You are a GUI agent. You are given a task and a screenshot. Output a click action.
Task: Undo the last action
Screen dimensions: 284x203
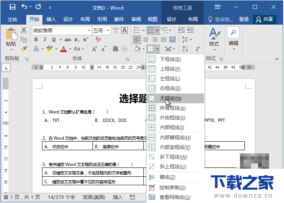coord(24,7)
